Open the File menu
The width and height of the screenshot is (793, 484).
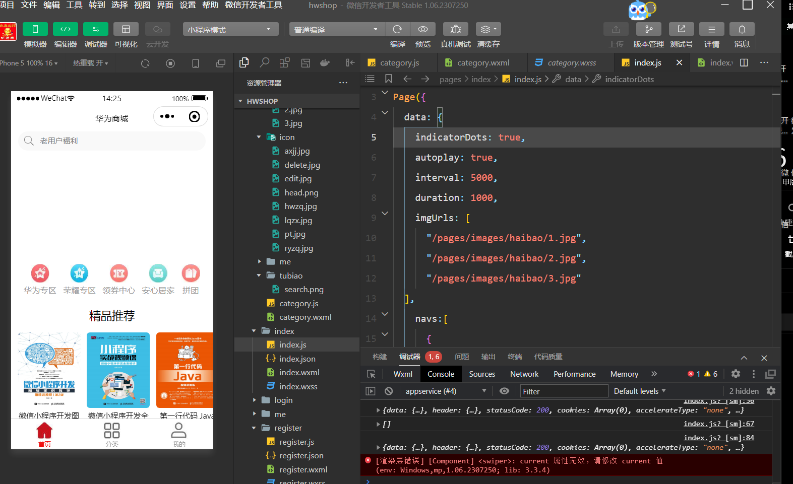point(29,5)
